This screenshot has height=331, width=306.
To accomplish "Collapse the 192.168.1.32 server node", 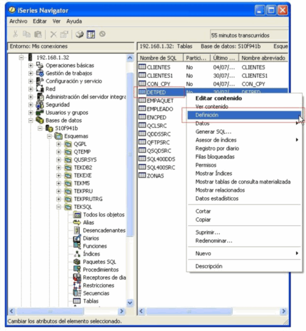I will (x=21, y=58).
